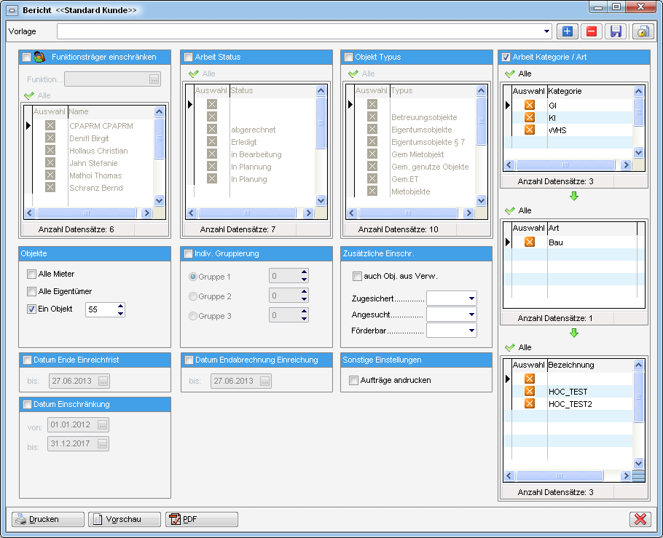Image resolution: width=663 pixels, height=538 pixels.
Task: Click scroll down arrow in Bezeichnung list
Action: (x=638, y=464)
